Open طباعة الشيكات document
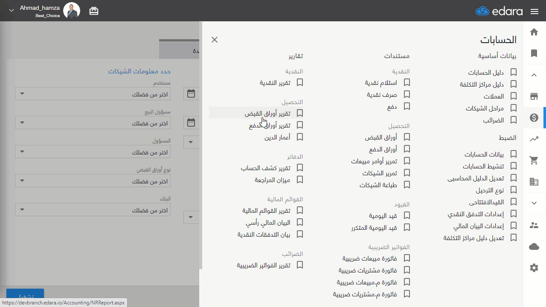The width and height of the screenshot is (546, 307). (x=378, y=185)
